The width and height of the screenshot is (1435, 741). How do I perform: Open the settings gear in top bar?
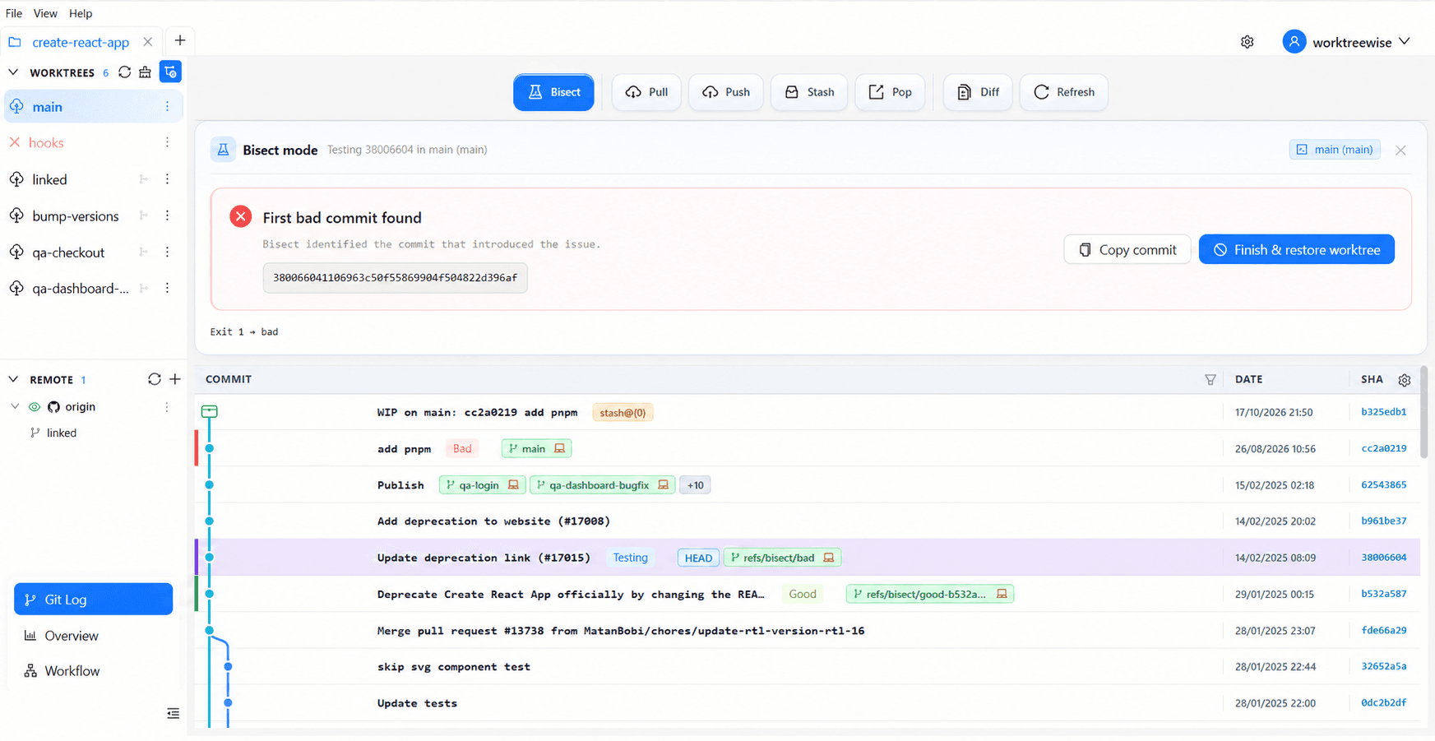[x=1248, y=42]
